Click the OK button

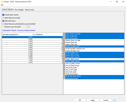[x=80, y=100]
